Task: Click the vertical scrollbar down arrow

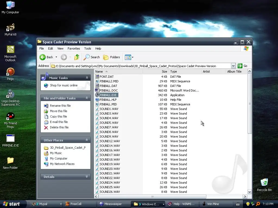Action: (249, 192)
